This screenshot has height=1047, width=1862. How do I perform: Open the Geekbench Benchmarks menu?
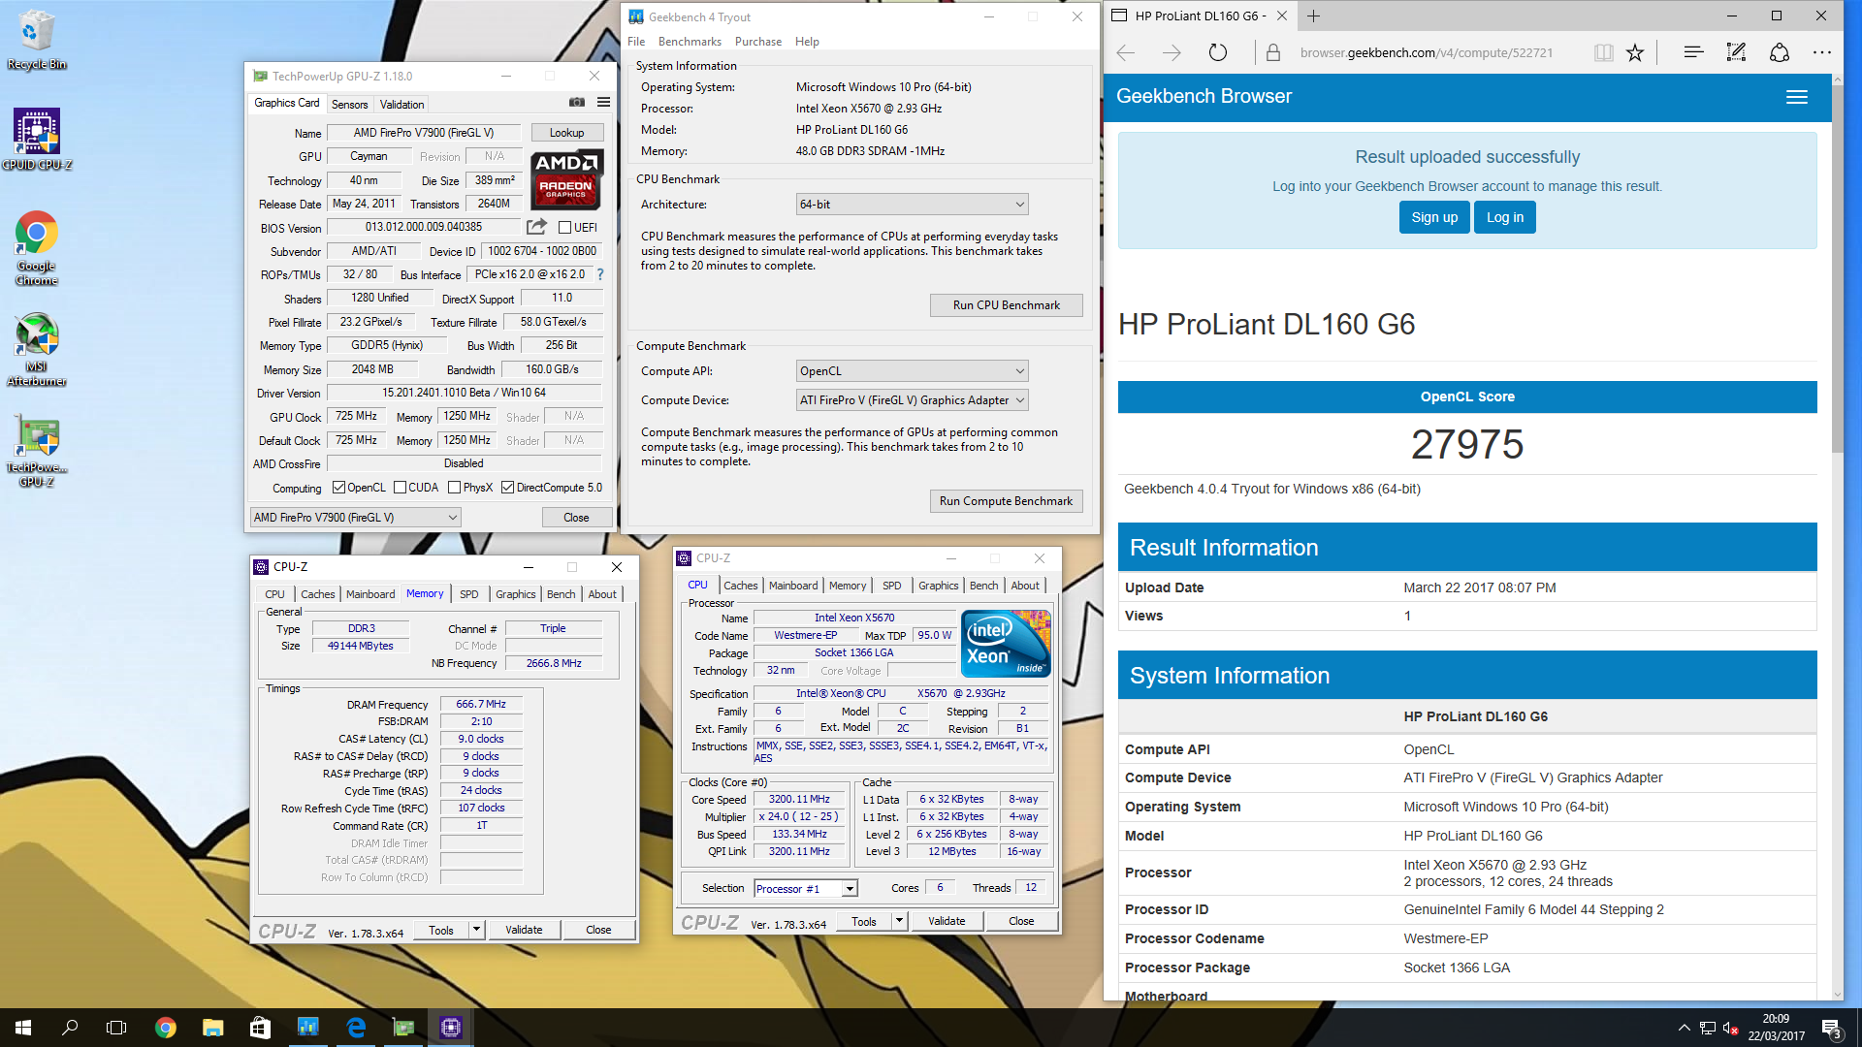pos(690,42)
